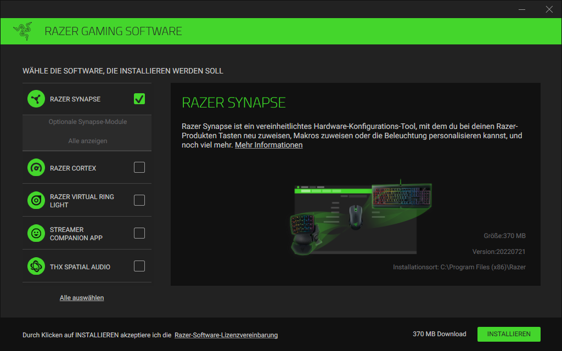Screen dimensions: 562x351
Task: Select THX SPATIAL AUDIO label
Action: coord(80,267)
